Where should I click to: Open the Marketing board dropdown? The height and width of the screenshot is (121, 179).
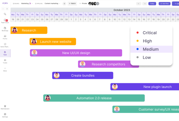(x=27, y=4)
